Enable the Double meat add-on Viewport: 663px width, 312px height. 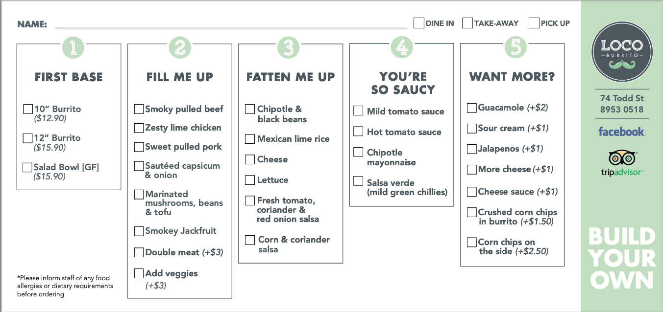(x=139, y=252)
